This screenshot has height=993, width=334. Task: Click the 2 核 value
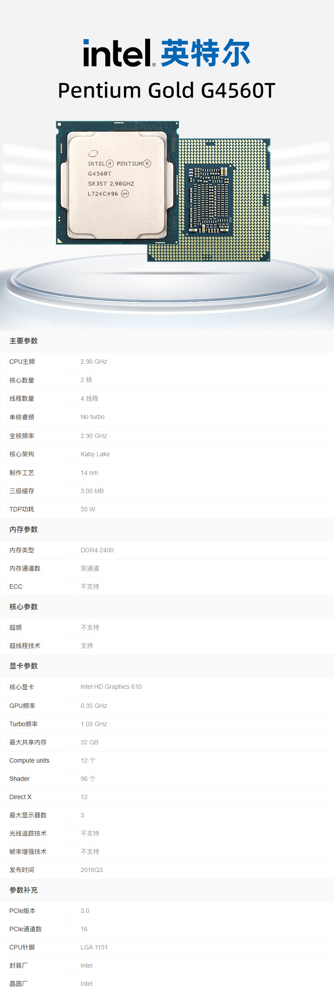(x=86, y=380)
